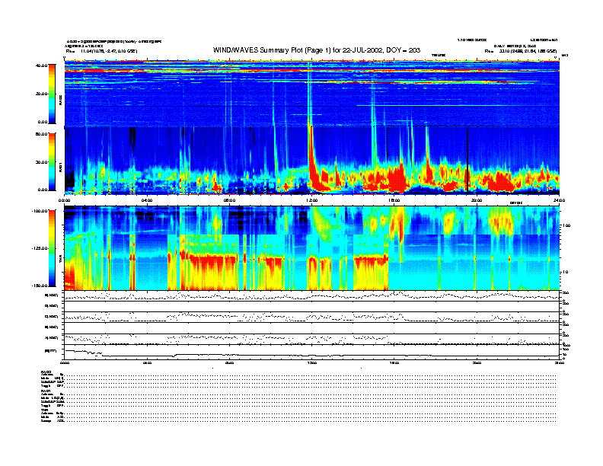Click the RAD2 color scale bar

(x=52, y=94)
